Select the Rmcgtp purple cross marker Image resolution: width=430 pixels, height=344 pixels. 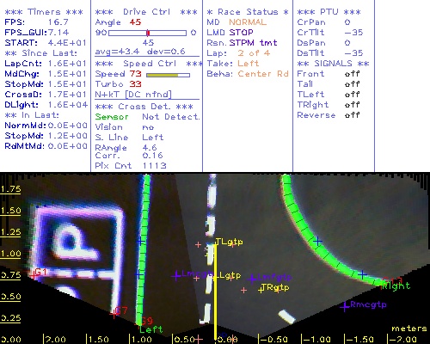344,307
